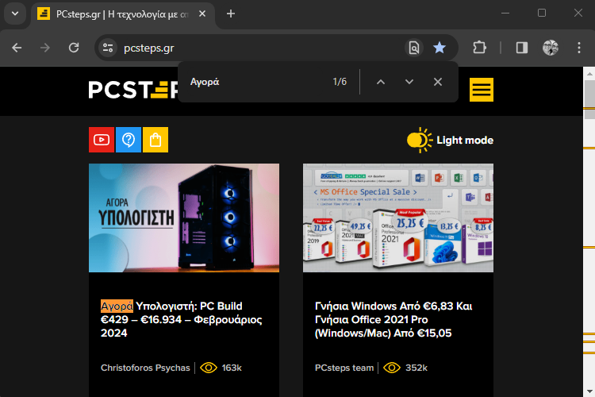
Task: Click the eye icon beside 352k
Action: (x=392, y=368)
